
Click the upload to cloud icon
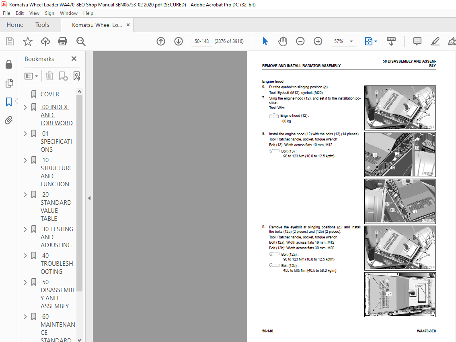[x=45, y=41]
